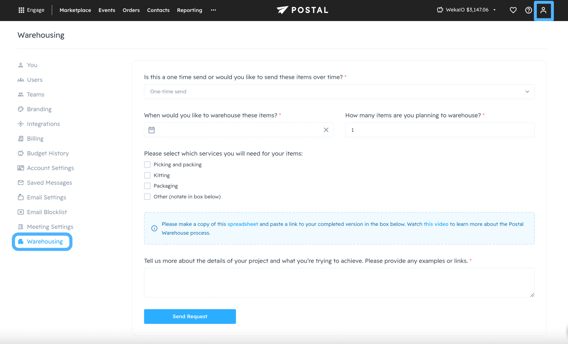Go to Reporting in top navigation
The height and width of the screenshot is (344, 568).
(x=189, y=10)
